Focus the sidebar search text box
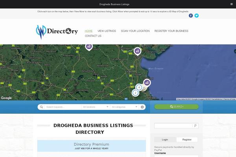This screenshot has height=157, width=236. point(173,126)
